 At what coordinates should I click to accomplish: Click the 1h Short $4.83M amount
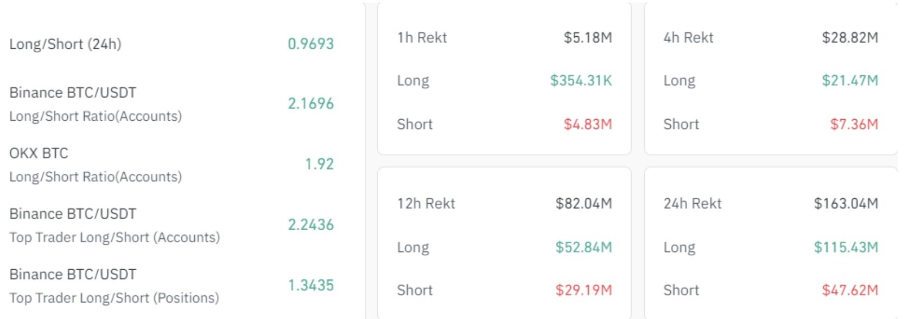point(588,125)
